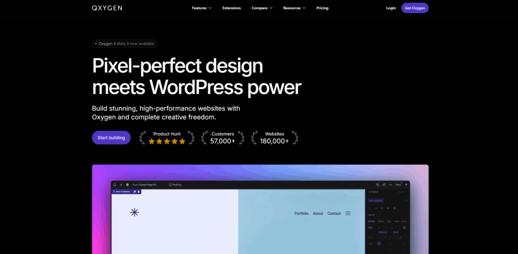Click the Login link

tap(391, 8)
